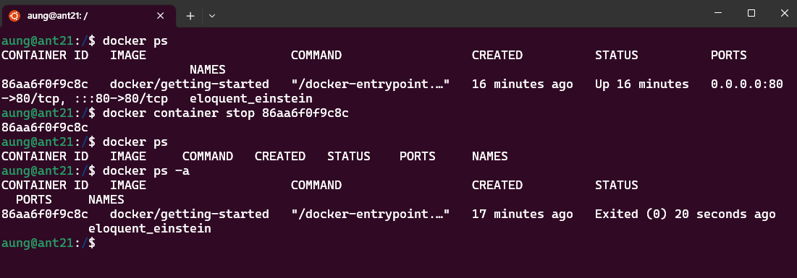Close the aung@ant21 terminal tab

pyautogui.click(x=160, y=16)
